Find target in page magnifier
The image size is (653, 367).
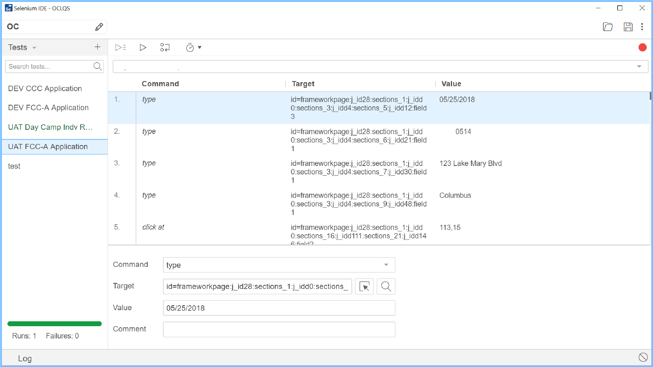(x=386, y=286)
